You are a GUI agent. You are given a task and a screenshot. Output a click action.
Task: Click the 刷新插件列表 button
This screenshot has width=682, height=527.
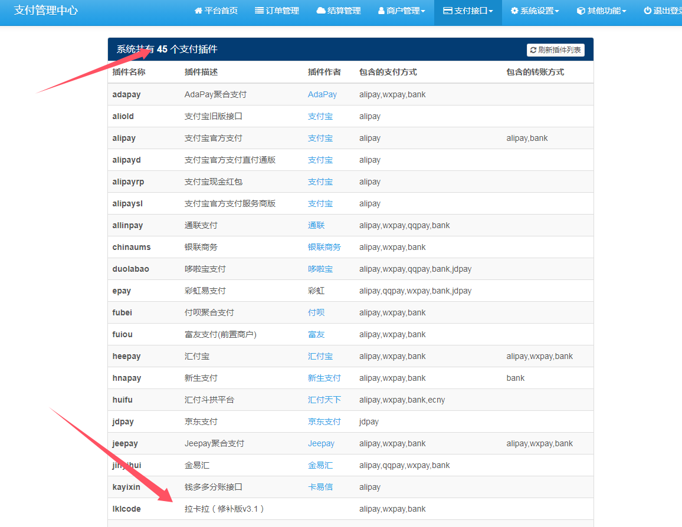(555, 50)
